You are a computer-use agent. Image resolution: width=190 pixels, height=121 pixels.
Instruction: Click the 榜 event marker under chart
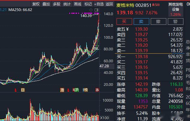point(86,90)
